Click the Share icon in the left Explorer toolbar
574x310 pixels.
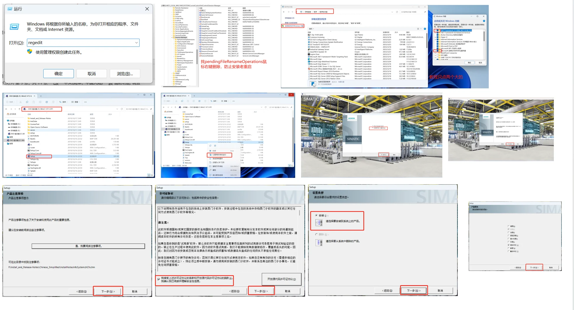(47, 102)
